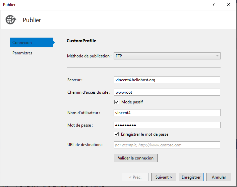The height and width of the screenshot is (187, 237).
Task: Click the FTP combo box arrow
Action: (217, 56)
